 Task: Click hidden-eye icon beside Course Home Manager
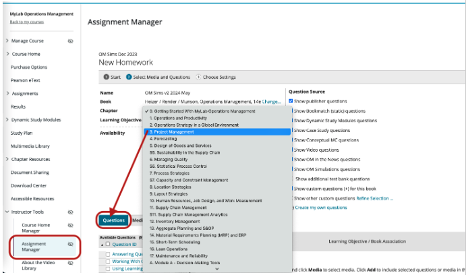71,225
